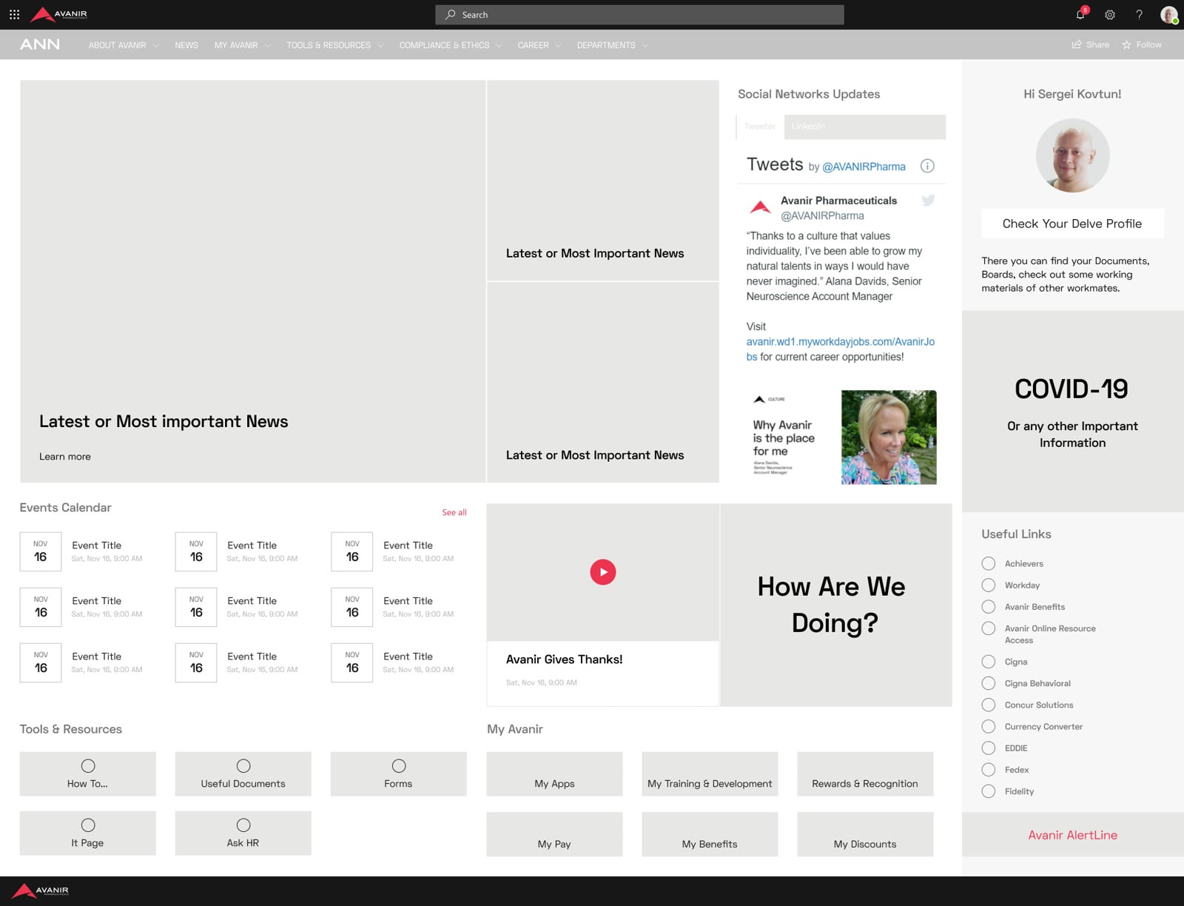The image size is (1184, 906).
Task: Switch to the Tweeter tab
Action: pos(760,127)
